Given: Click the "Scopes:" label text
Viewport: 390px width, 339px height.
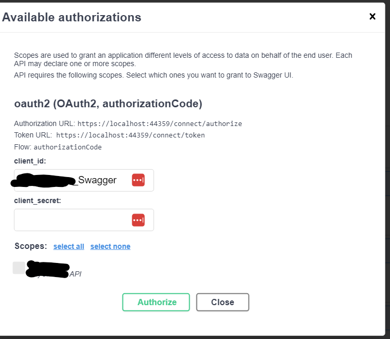Looking at the screenshot, I should click(x=31, y=246).
